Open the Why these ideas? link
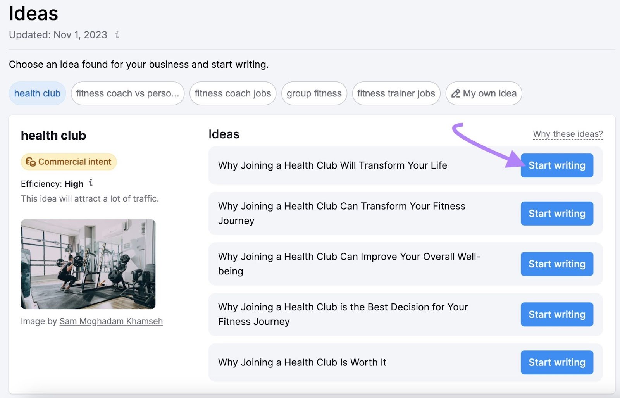 pyautogui.click(x=568, y=133)
